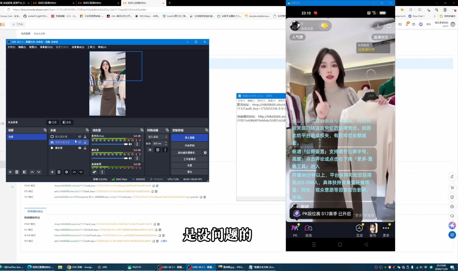Toggle visibility of 视频采集设备 source
This screenshot has width=458, height=271.
(x=80, y=142)
